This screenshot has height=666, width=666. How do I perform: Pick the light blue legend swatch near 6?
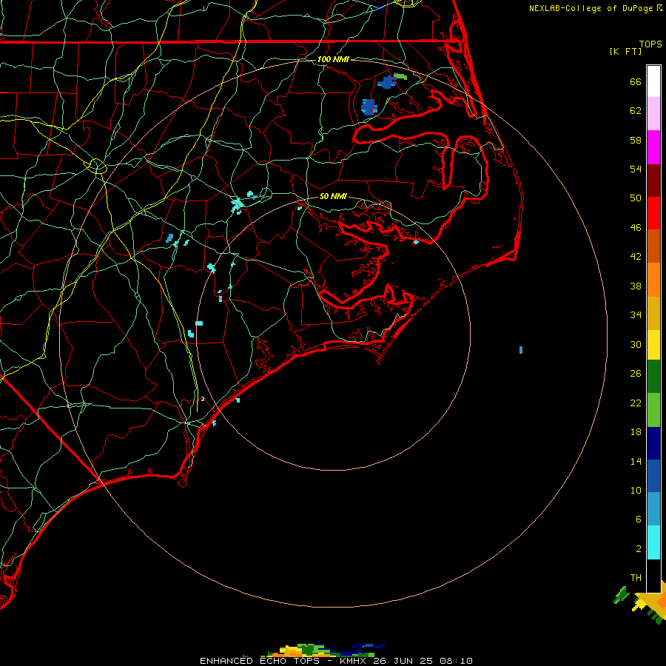coord(653,509)
